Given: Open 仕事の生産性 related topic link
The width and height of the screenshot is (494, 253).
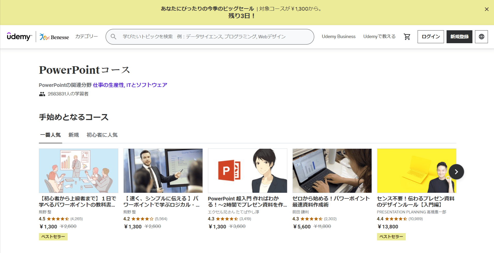Looking at the screenshot, I should [x=108, y=85].
